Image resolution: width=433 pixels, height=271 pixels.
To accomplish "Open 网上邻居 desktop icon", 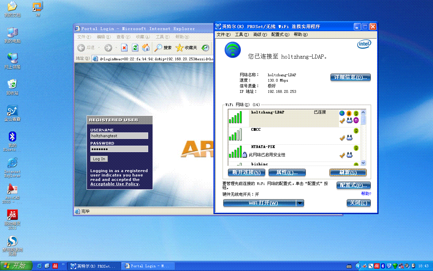I will tap(12, 61).
